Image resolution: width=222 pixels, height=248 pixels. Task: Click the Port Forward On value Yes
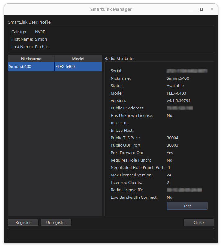[170, 153]
